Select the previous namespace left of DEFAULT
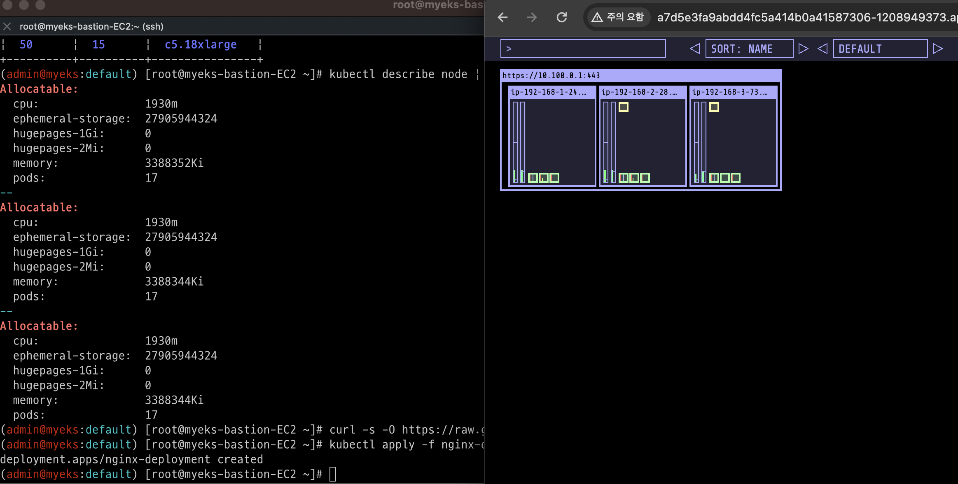958x484 pixels. point(822,49)
